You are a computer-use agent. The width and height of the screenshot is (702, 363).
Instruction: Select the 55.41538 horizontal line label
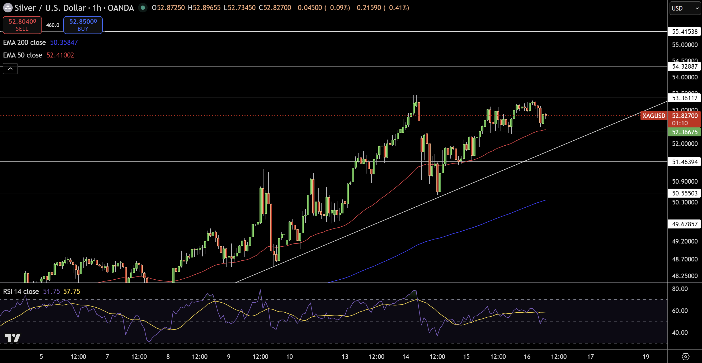coord(684,32)
